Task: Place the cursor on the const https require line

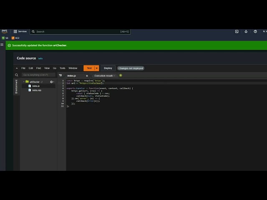Action: pyautogui.click(x=86, y=80)
